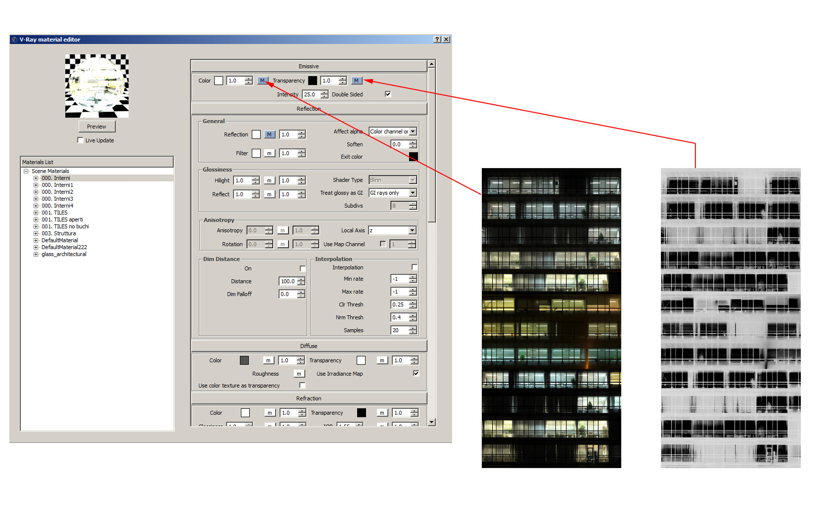This screenshot has width=831, height=519.
Task: Pick the reflection Exit color swatch
Action: coord(414,157)
